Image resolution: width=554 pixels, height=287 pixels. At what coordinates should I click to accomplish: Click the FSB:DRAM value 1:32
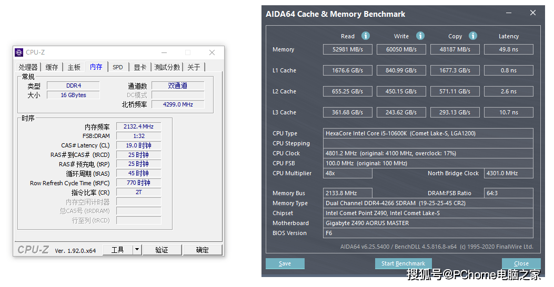pyautogui.click(x=138, y=136)
